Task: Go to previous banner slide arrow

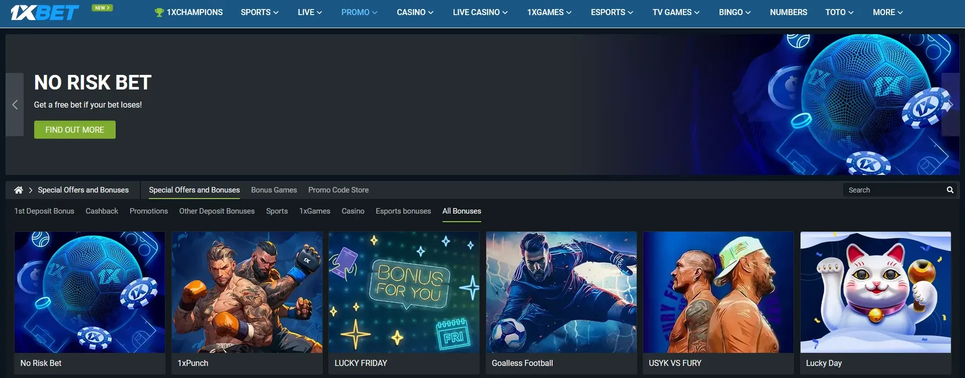Action: (x=15, y=105)
